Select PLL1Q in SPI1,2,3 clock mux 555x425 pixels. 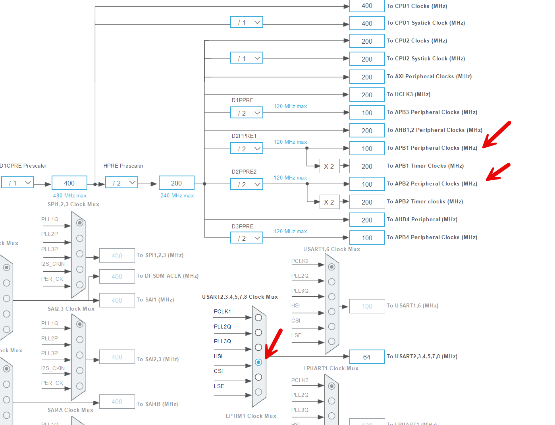pyautogui.click(x=79, y=223)
